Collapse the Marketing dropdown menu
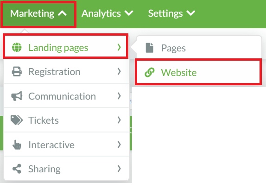Image resolution: width=266 pixels, height=189 pixels. point(38,13)
